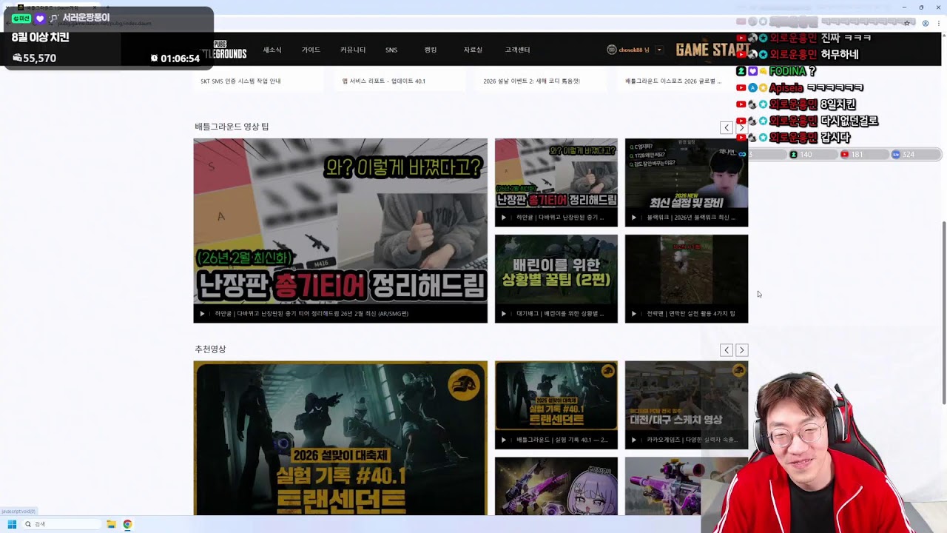
Task: Click the purple heart icon in overlay
Action: click(40, 18)
